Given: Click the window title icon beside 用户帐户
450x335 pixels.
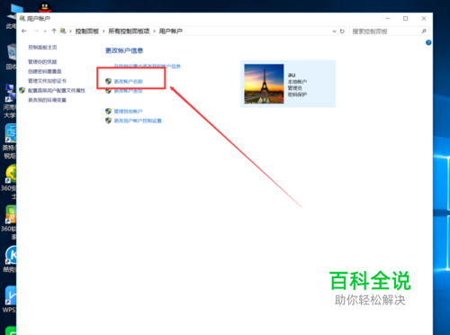Looking at the screenshot, I should [x=22, y=19].
